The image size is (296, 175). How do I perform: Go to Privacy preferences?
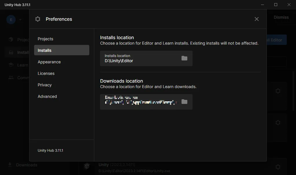(62, 85)
